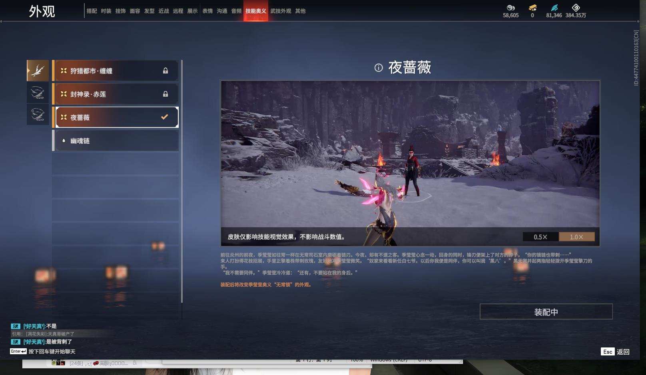Switch to the 挂饰 tab

[120, 11]
